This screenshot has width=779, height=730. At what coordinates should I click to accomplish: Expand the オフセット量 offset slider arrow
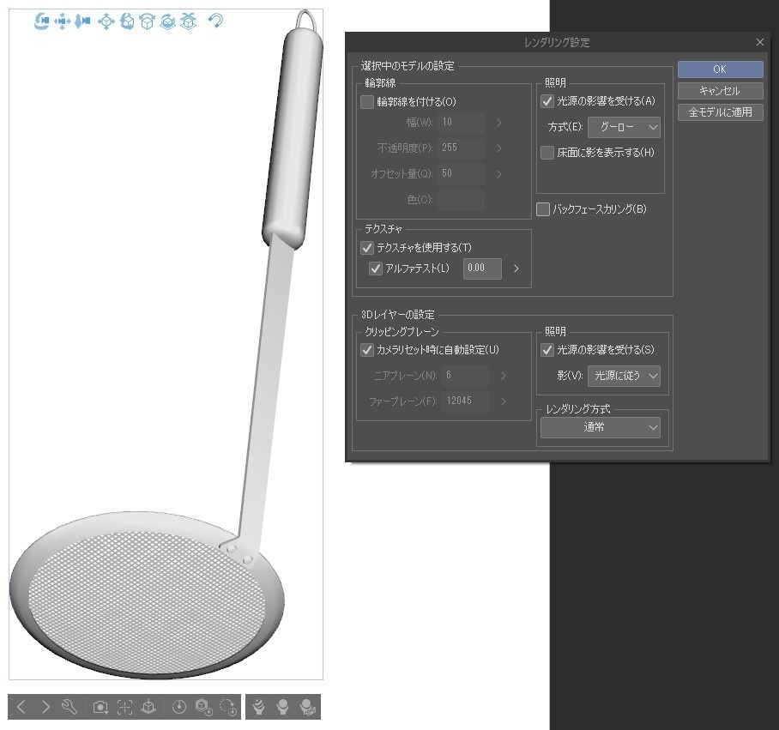click(498, 174)
